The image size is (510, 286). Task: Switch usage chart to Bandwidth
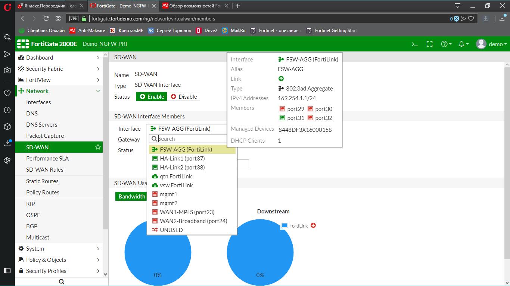coord(131,196)
